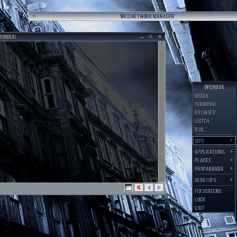Viewport: 237px width, 237px height.
Task: Open Mixer from the Openbox menu
Action: (x=214, y=96)
